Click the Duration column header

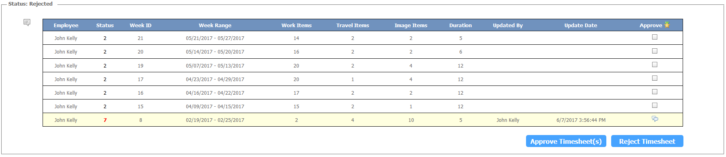(x=461, y=25)
